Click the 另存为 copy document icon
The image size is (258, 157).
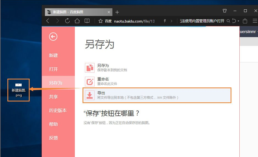tap(90, 68)
